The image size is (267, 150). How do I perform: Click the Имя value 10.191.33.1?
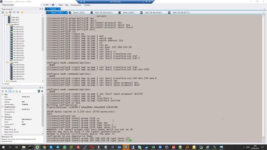[x=26, y=97]
